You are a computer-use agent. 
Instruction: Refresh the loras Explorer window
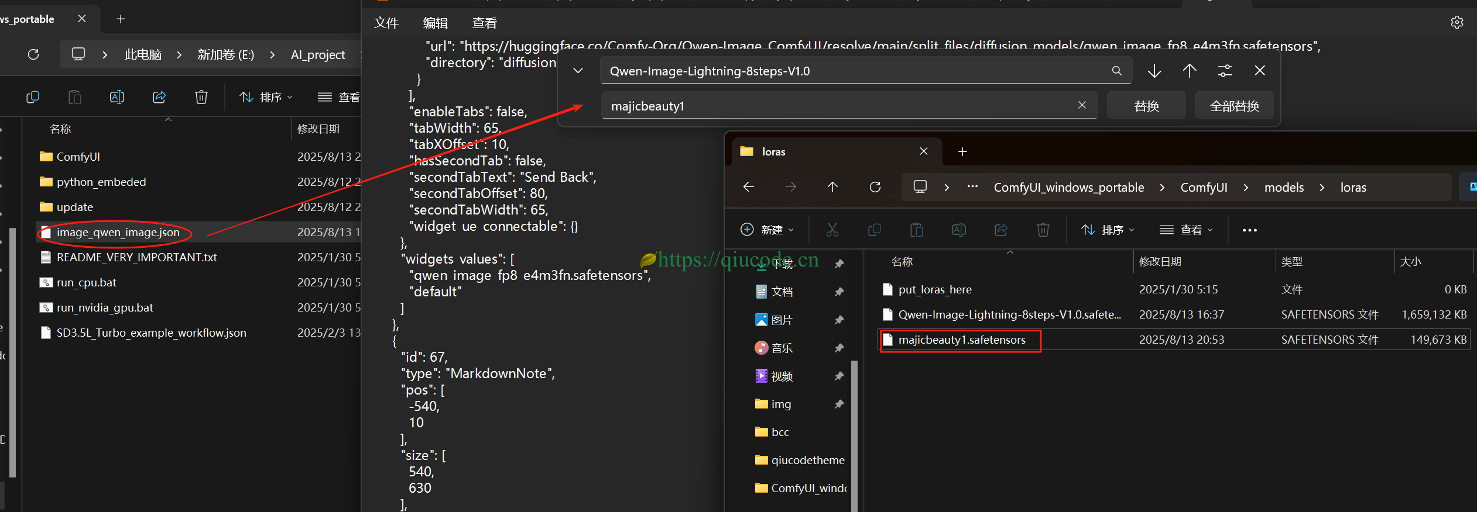[875, 187]
